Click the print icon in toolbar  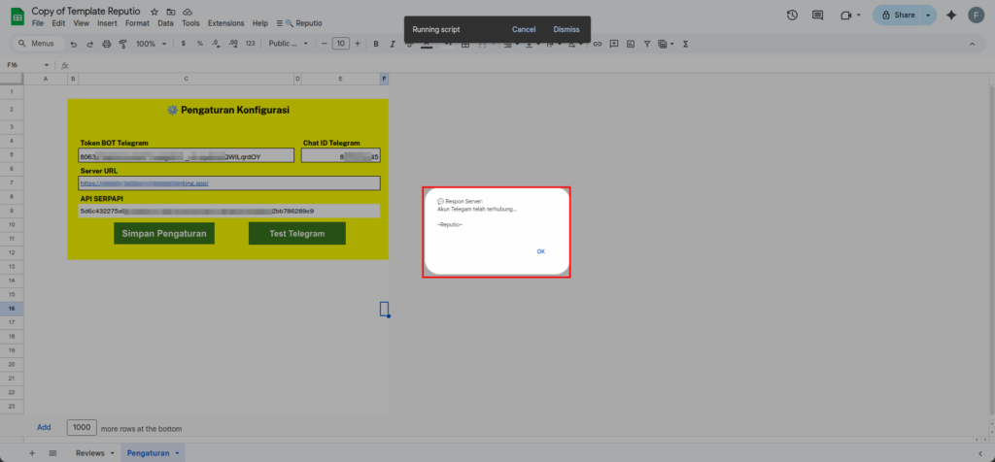pos(121,44)
